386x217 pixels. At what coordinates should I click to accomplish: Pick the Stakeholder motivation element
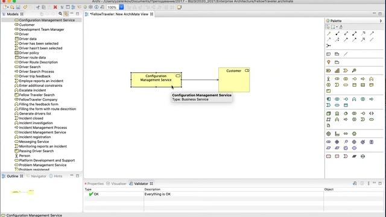click(329, 142)
